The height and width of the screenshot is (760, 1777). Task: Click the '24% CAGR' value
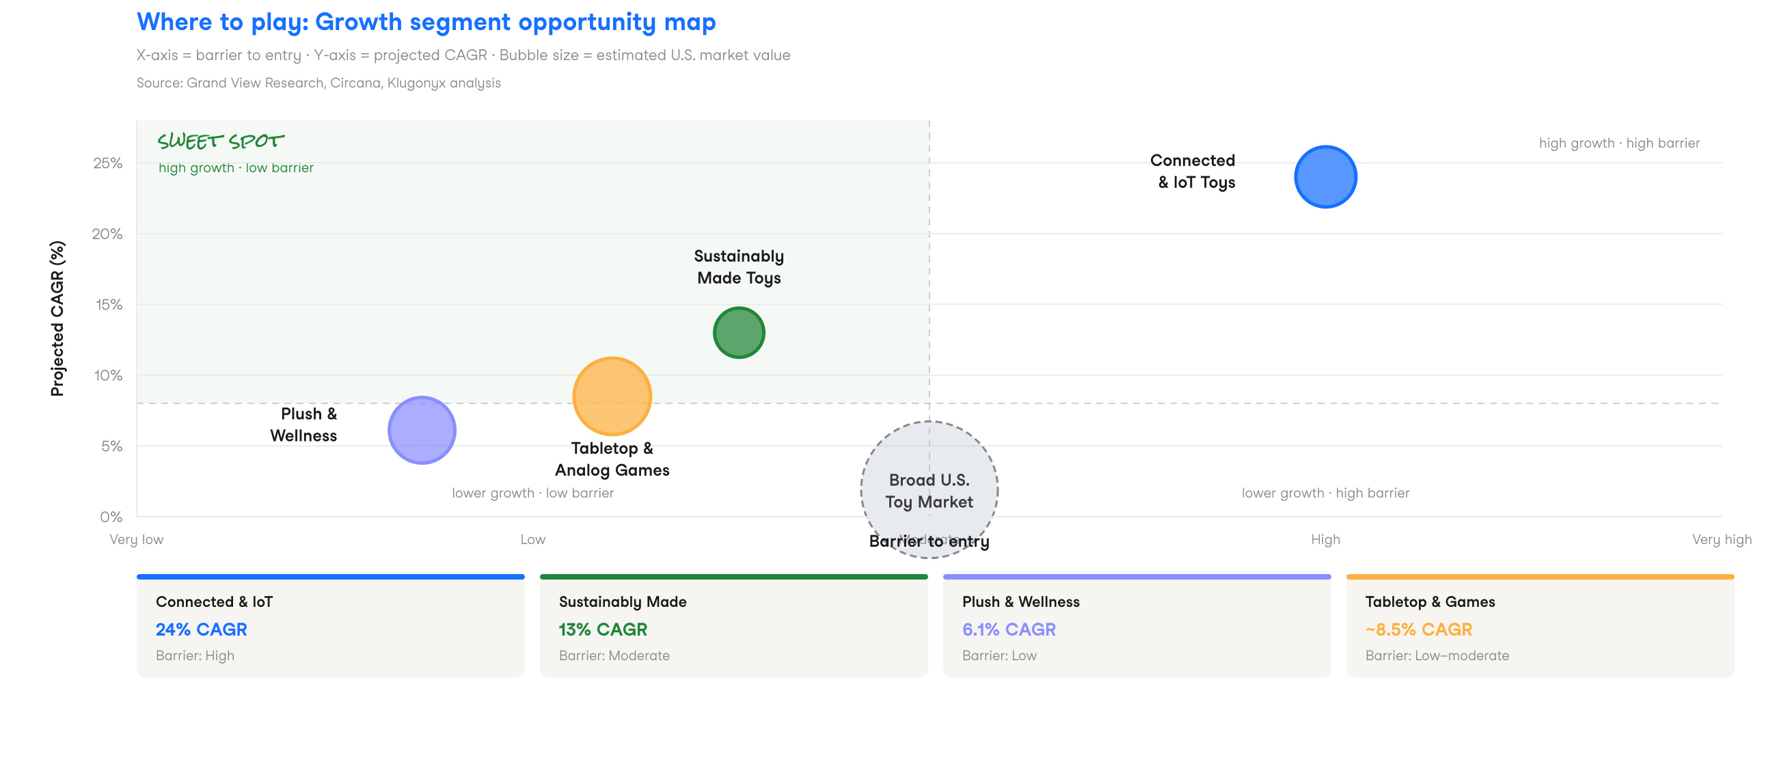click(202, 629)
